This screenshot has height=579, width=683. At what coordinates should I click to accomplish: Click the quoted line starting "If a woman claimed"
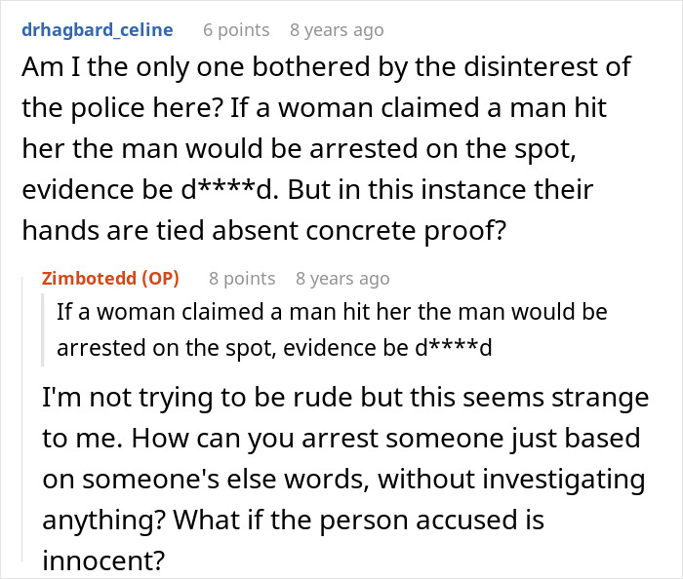click(x=332, y=313)
